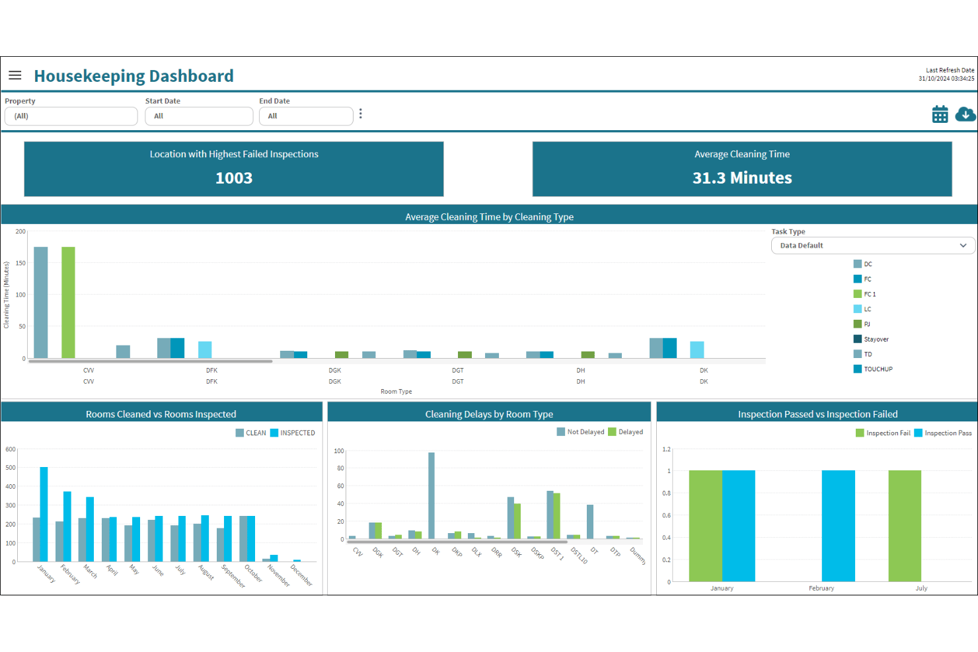Select the Inspection Pass legend swatch
Screen dimensions: 978x652
tap(919, 433)
